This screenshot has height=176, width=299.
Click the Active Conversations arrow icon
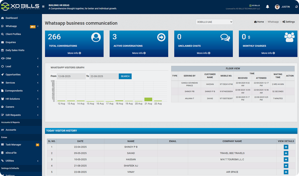pos(161,37)
